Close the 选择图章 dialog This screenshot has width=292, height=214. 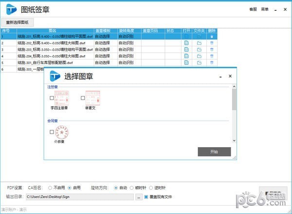[230, 76]
